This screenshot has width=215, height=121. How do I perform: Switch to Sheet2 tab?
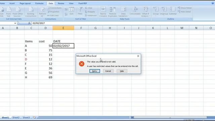16,117
